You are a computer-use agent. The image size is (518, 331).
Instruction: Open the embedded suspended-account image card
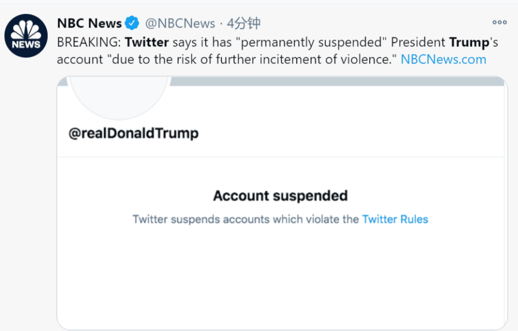coord(282,203)
